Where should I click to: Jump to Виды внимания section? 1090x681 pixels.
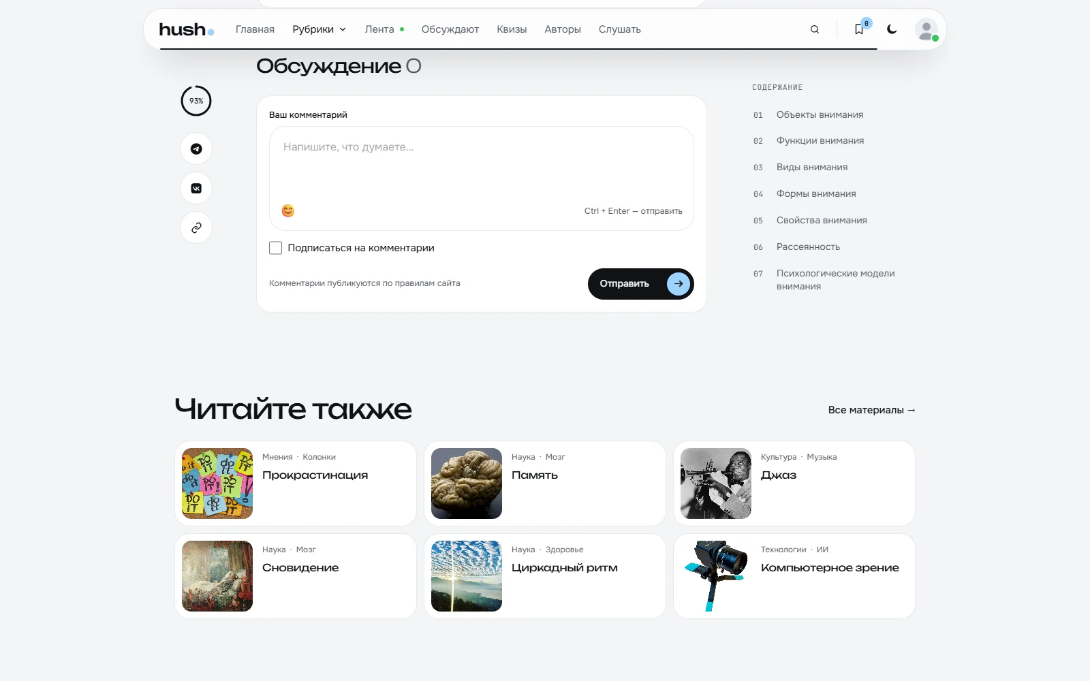click(x=812, y=167)
